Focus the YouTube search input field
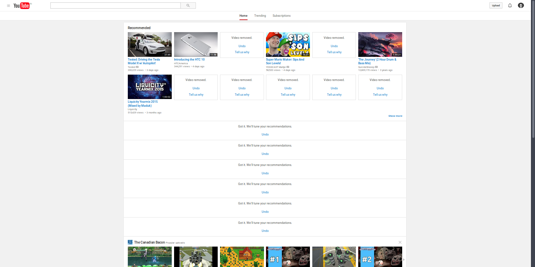 [115, 5]
